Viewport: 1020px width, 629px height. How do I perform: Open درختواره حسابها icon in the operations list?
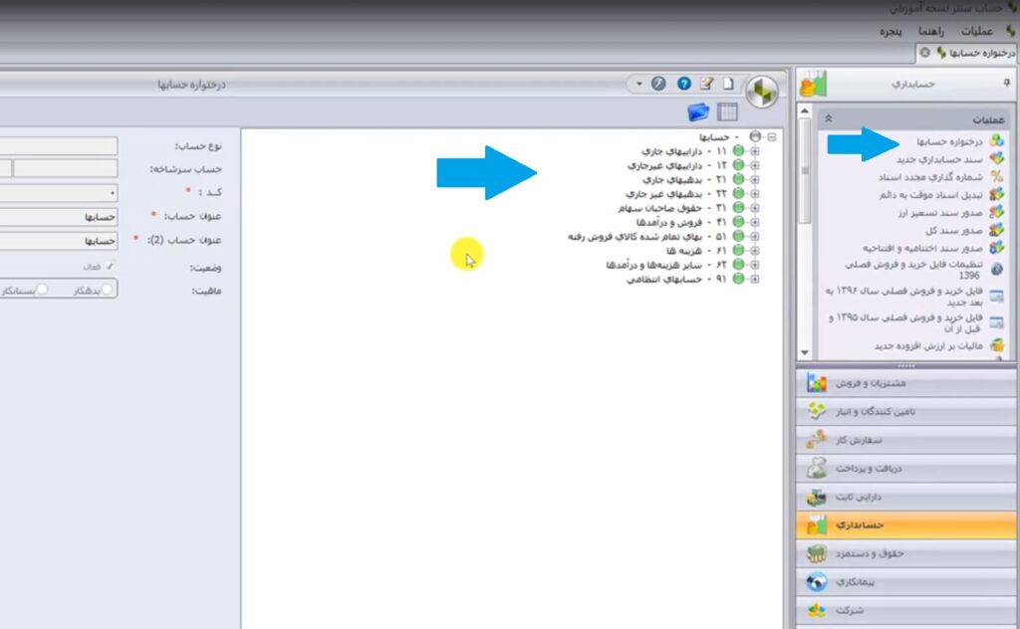[x=996, y=140]
